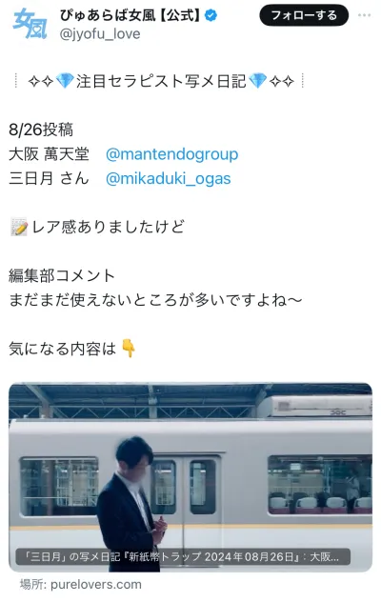Click the left diamond emoji in header

(x=65, y=81)
